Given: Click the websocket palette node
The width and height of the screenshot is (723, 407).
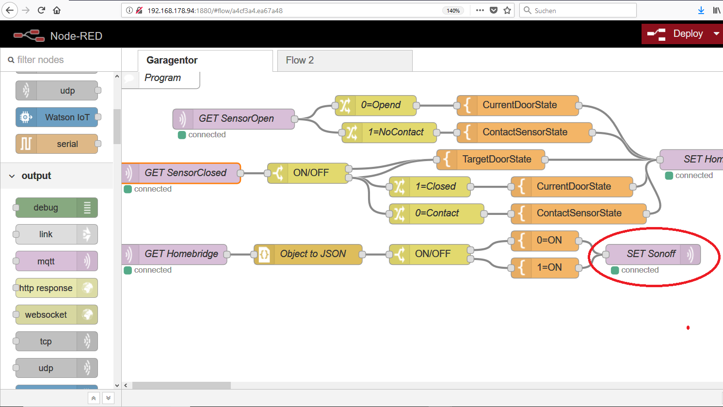Looking at the screenshot, I should coord(56,315).
